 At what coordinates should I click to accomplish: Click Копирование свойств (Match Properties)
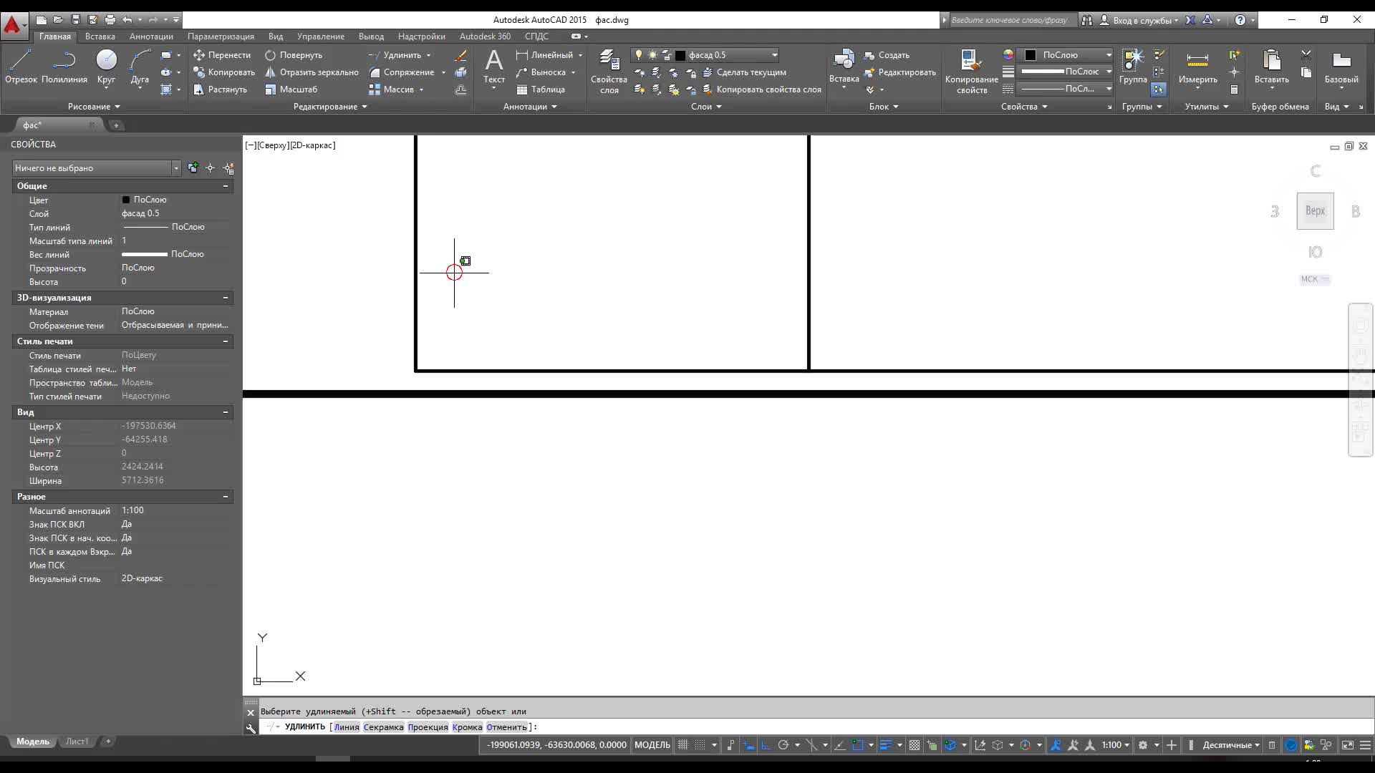tap(971, 71)
